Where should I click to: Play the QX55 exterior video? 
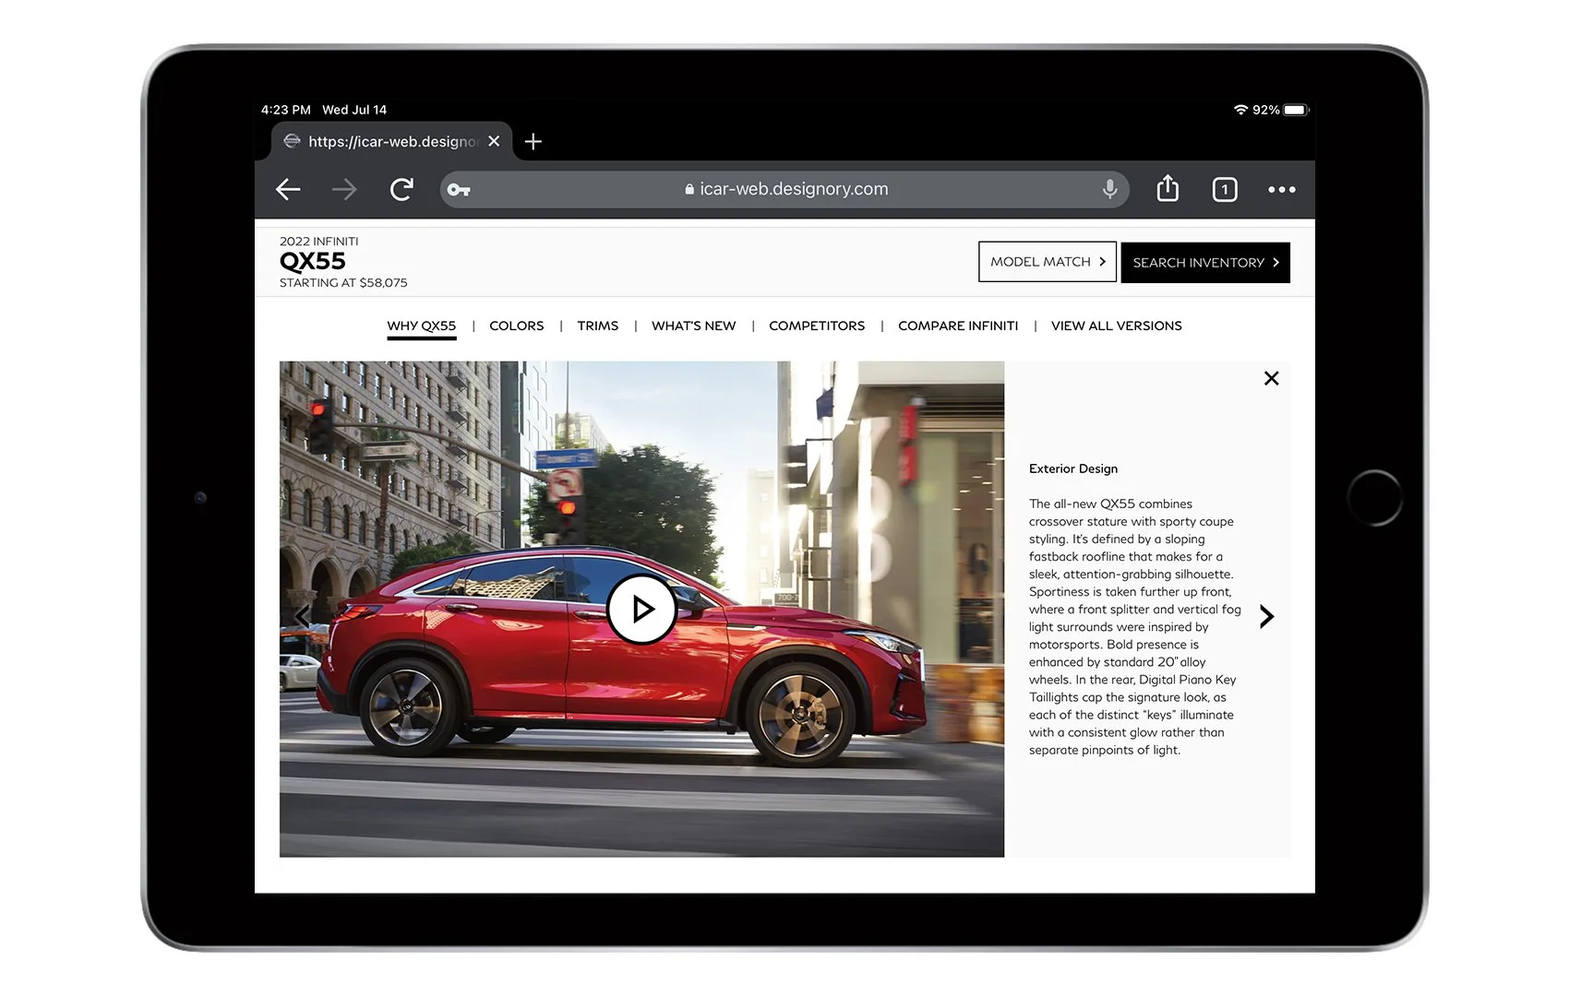click(x=641, y=609)
